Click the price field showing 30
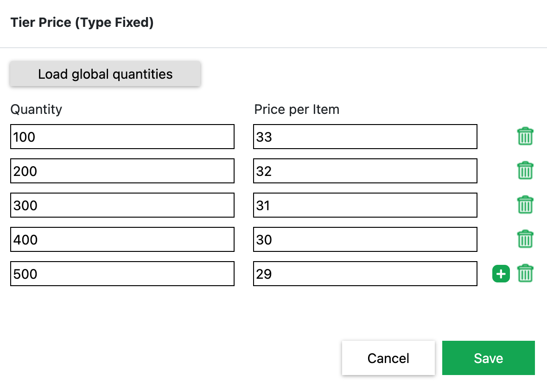547x388 pixels. (x=365, y=239)
